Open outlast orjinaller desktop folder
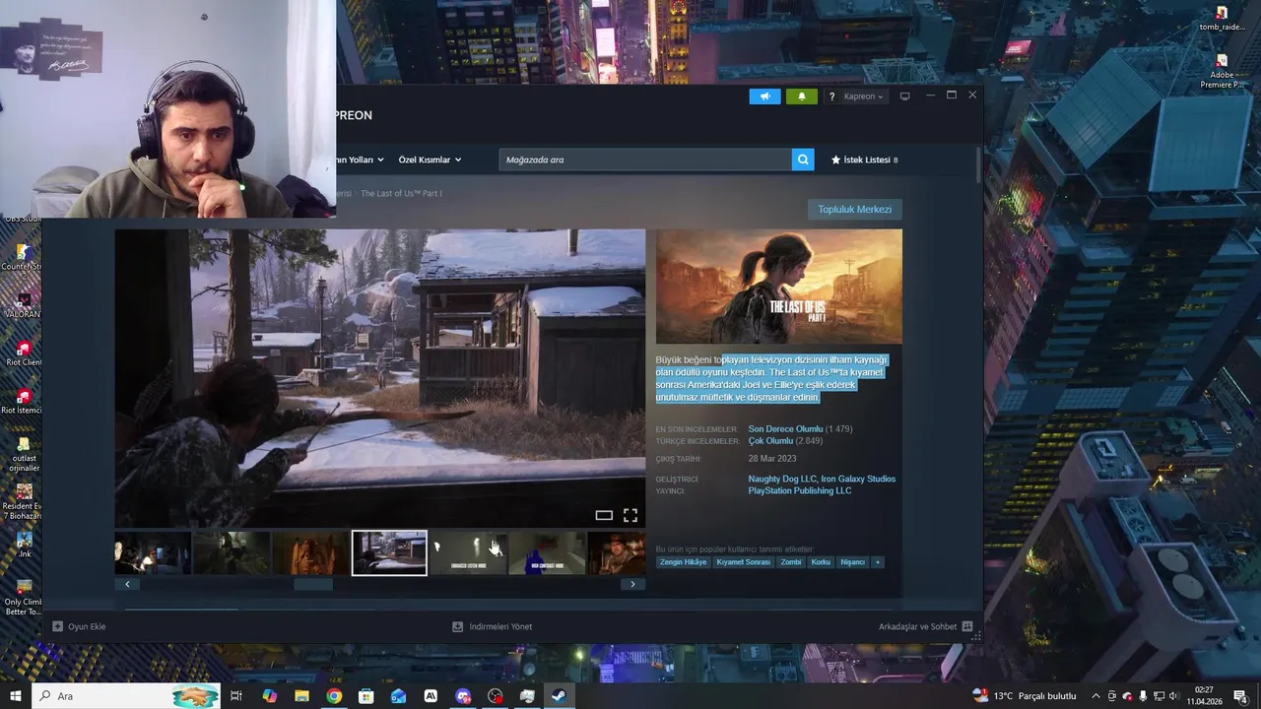Viewport: 1261px width, 709px height. point(24,455)
